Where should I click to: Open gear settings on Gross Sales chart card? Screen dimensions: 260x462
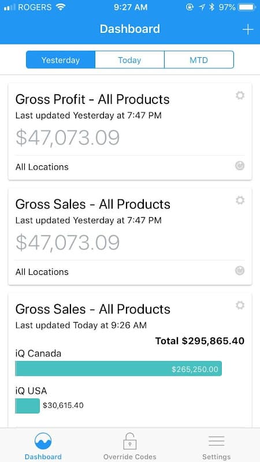click(x=240, y=305)
